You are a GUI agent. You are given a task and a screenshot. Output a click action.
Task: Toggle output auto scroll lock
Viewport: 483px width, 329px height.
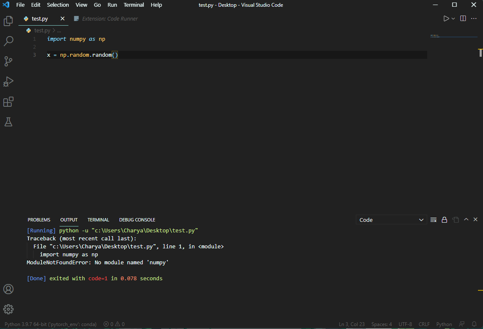444,220
